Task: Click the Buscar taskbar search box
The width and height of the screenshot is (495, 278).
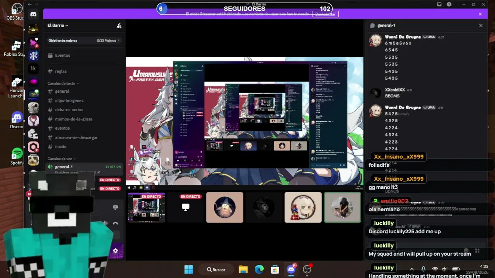Action: [217, 270]
